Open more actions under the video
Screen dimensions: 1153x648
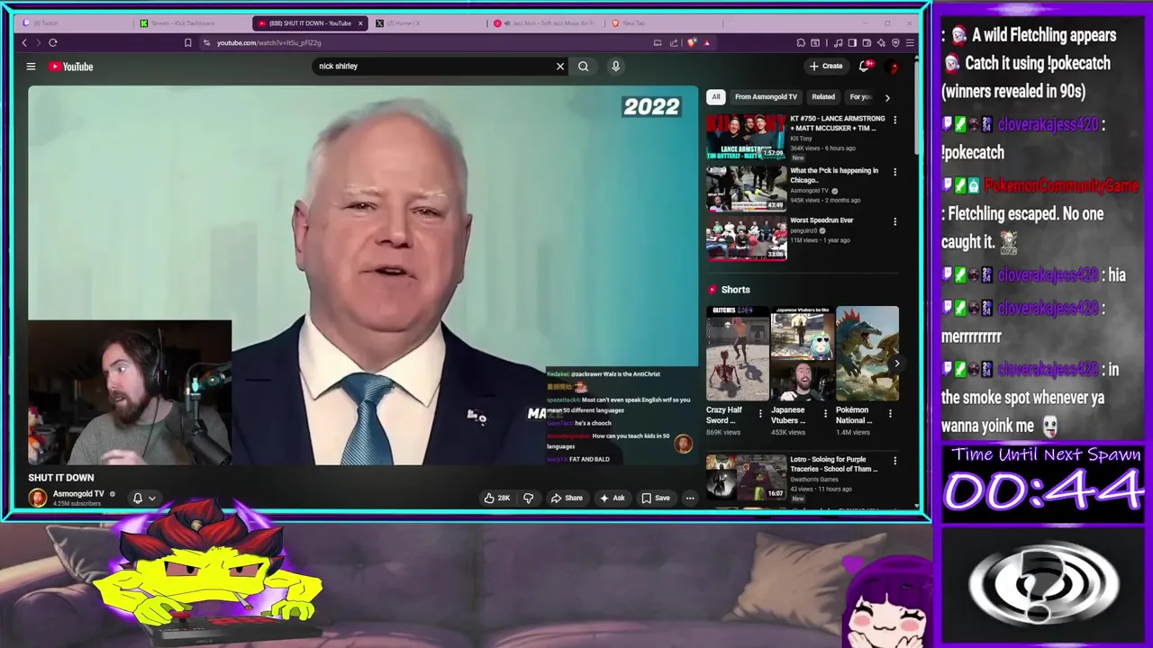click(690, 498)
